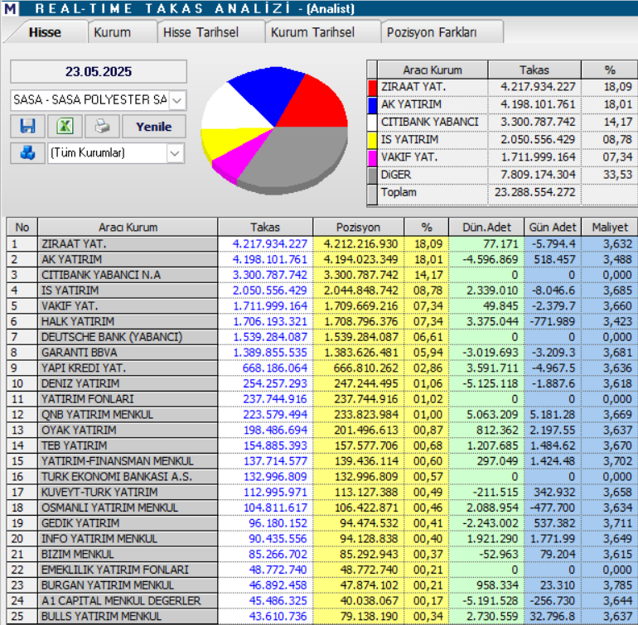Select the GEDIK YATIRIM row
This screenshot has height=625, width=638.
pyautogui.click(x=321, y=523)
